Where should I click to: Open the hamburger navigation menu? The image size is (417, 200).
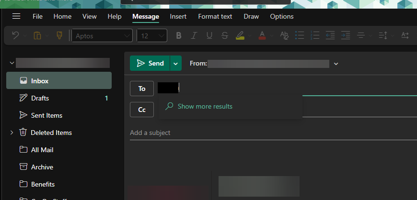(x=16, y=16)
